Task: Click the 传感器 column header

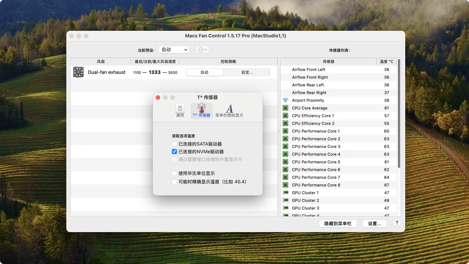Action: coord(329,62)
